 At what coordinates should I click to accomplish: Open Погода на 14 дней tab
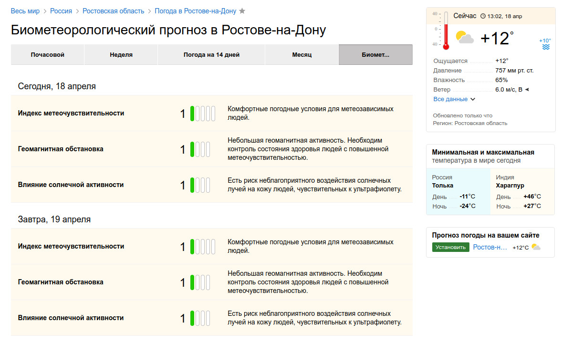211,54
